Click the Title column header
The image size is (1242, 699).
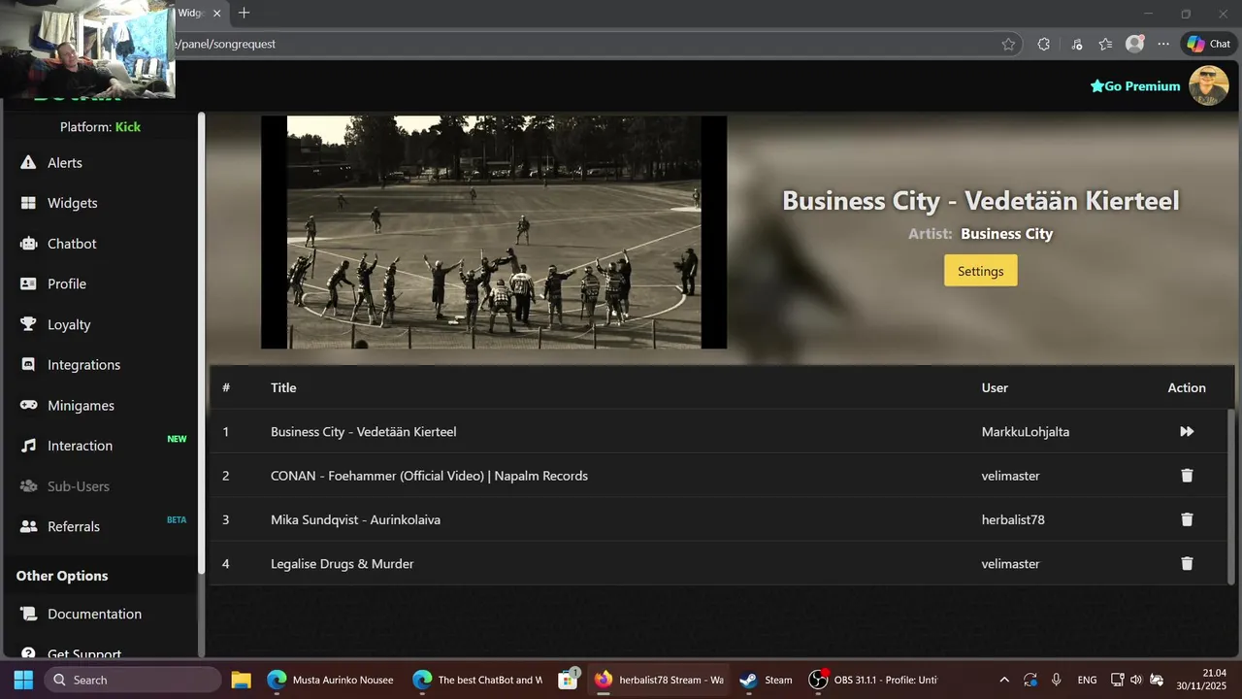283,387
